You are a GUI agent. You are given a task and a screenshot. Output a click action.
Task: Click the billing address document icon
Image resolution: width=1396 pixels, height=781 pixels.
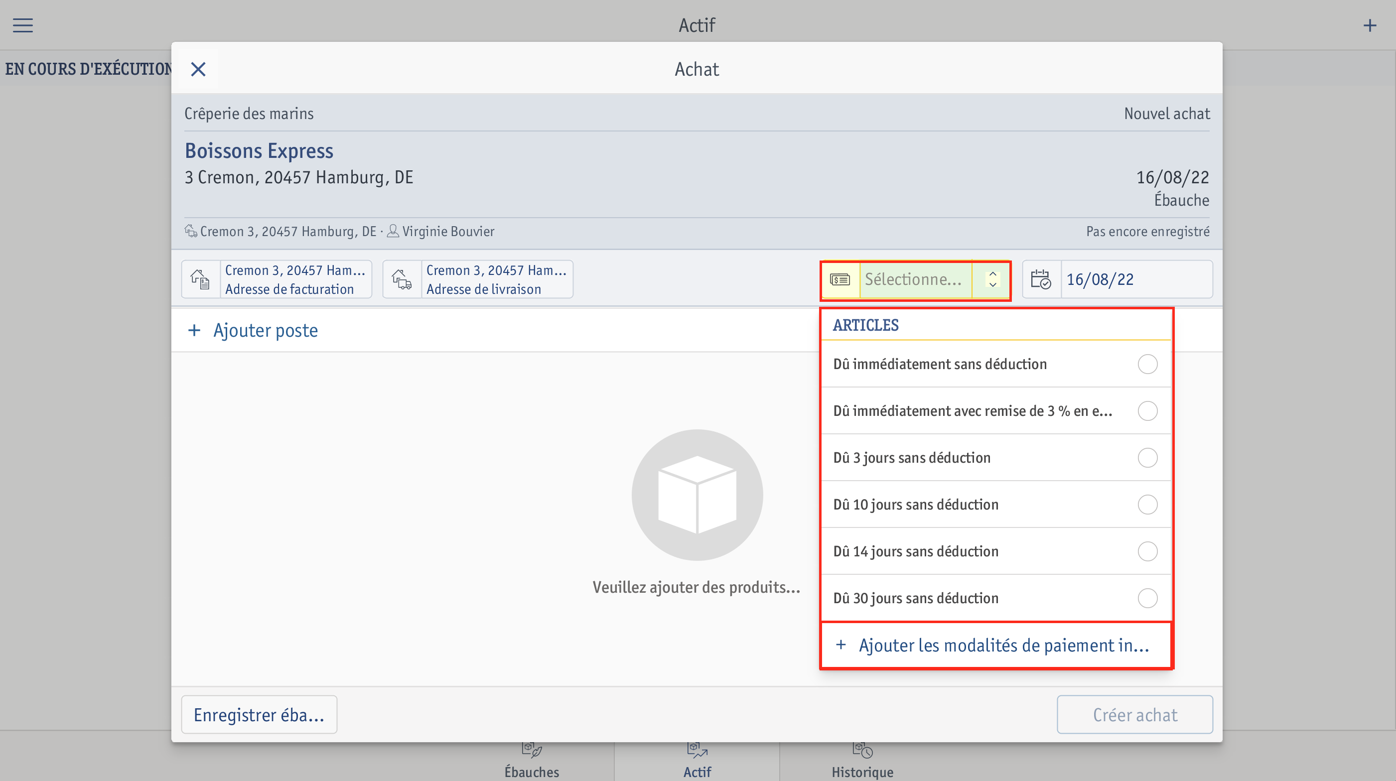tap(200, 279)
